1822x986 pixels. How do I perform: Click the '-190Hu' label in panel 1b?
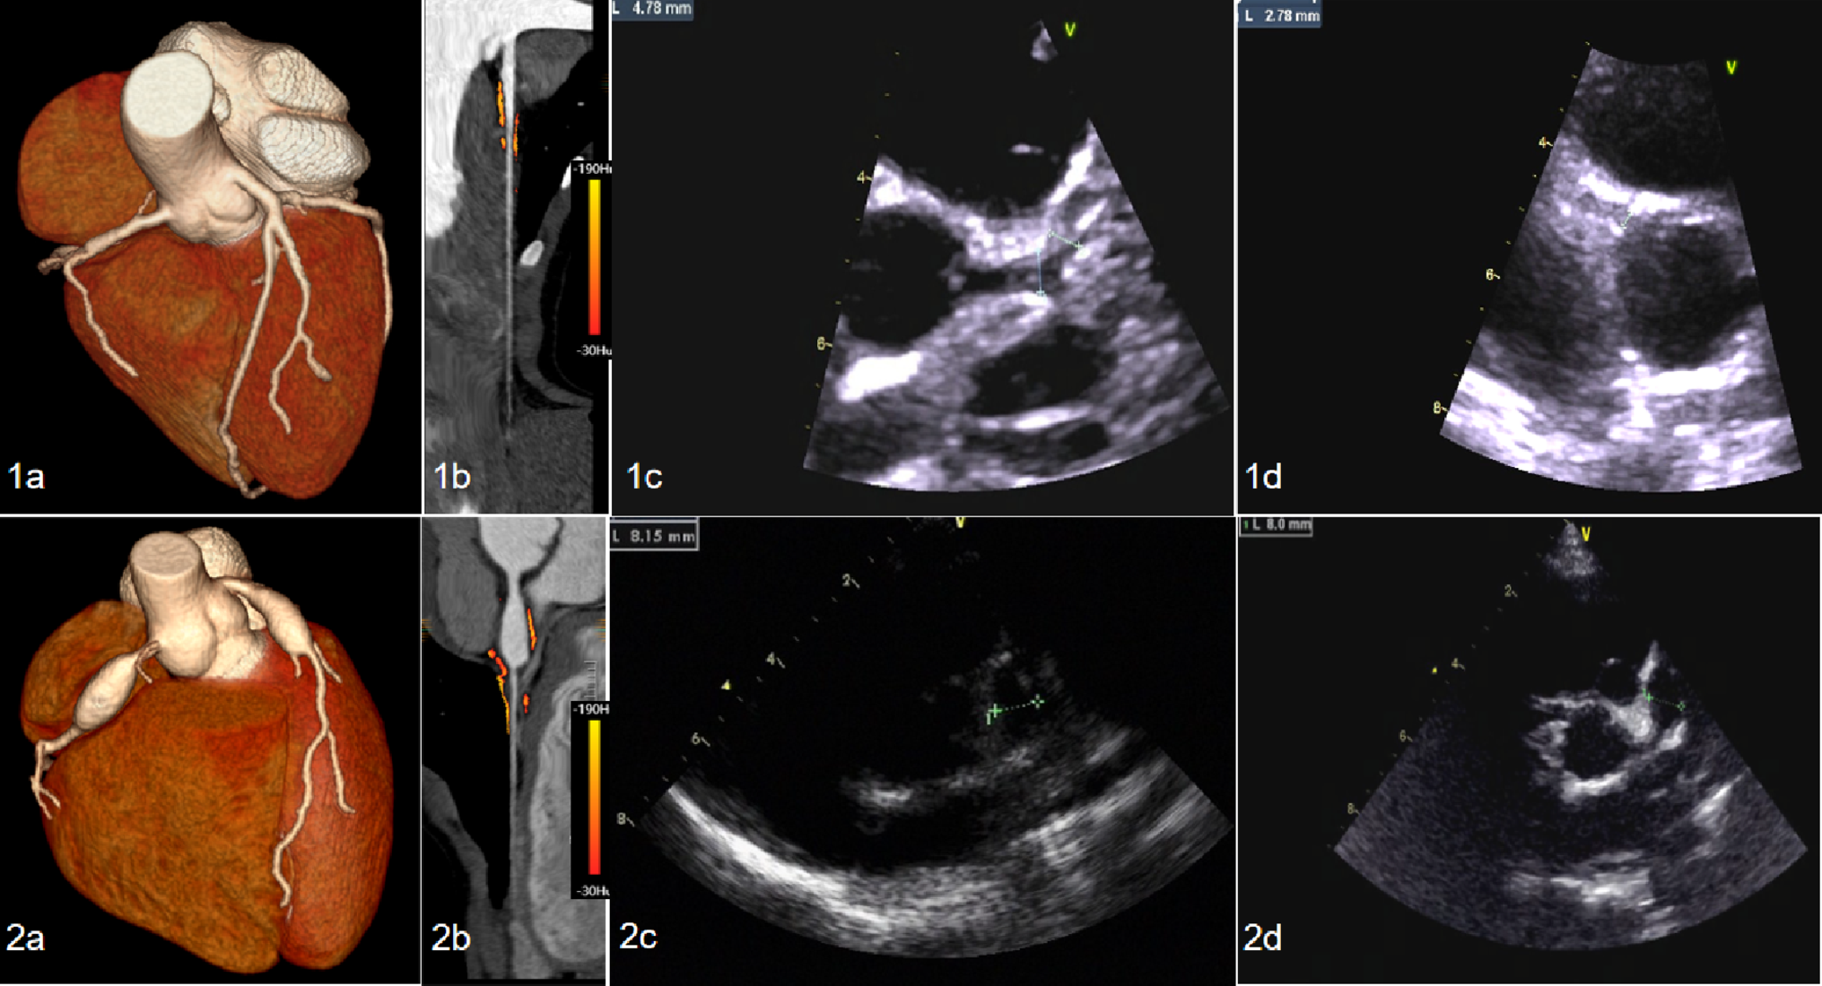click(x=594, y=169)
